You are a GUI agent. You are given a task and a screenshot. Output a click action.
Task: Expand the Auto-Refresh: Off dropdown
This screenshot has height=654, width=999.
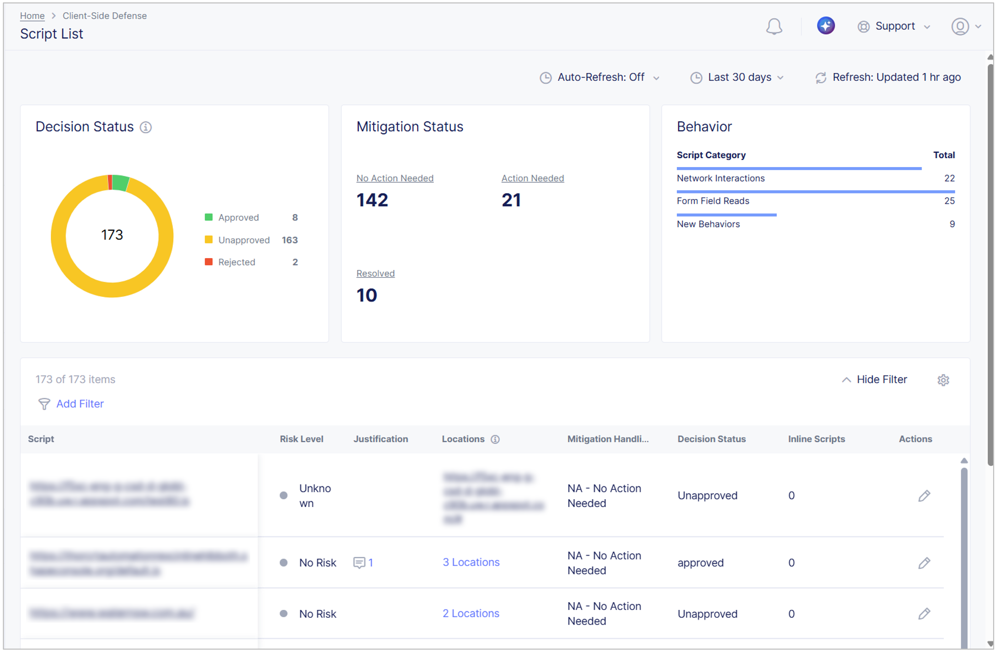tap(600, 77)
